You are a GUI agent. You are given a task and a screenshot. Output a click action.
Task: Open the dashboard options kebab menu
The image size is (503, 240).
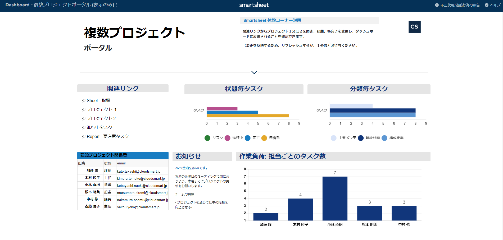pos(117,5)
